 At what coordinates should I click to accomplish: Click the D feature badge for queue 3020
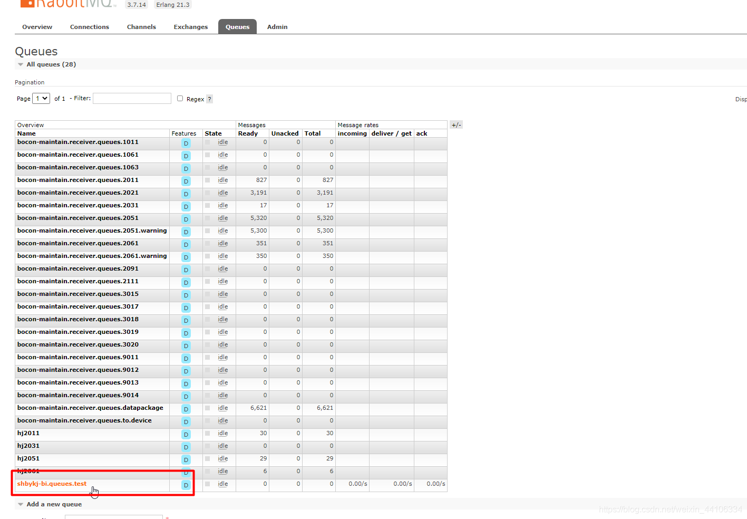pos(186,346)
